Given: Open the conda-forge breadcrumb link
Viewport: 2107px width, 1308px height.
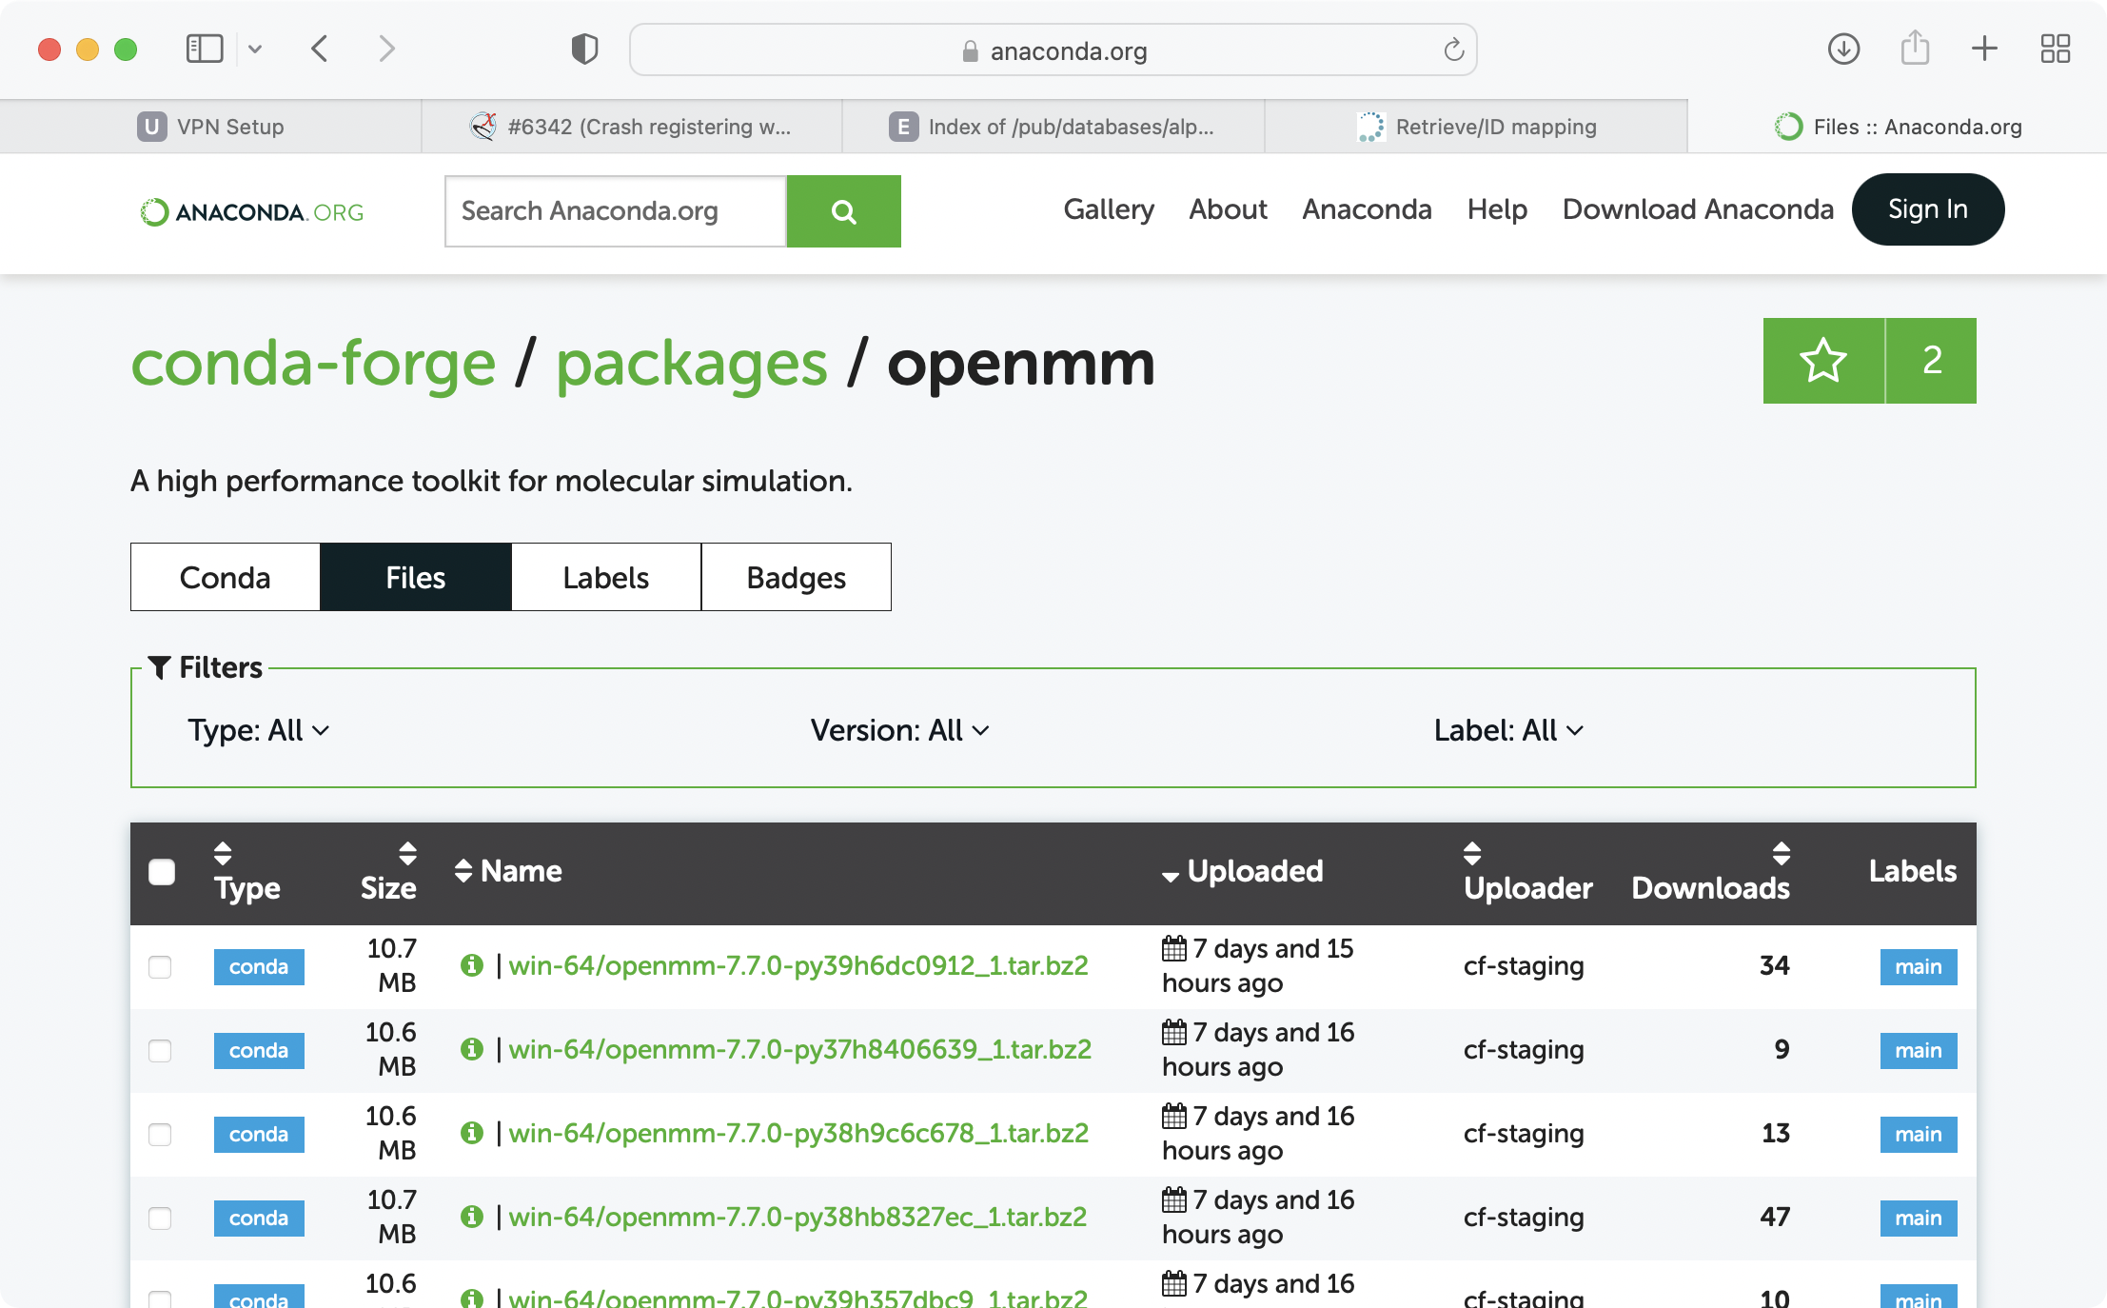Looking at the screenshot, I should [x=313, y=364].
